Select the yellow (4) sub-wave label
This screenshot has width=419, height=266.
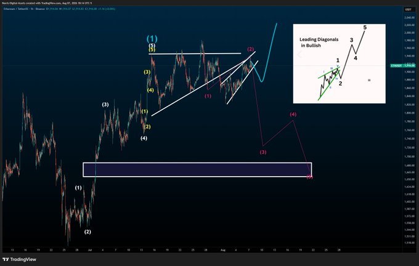tap(150, 91)
